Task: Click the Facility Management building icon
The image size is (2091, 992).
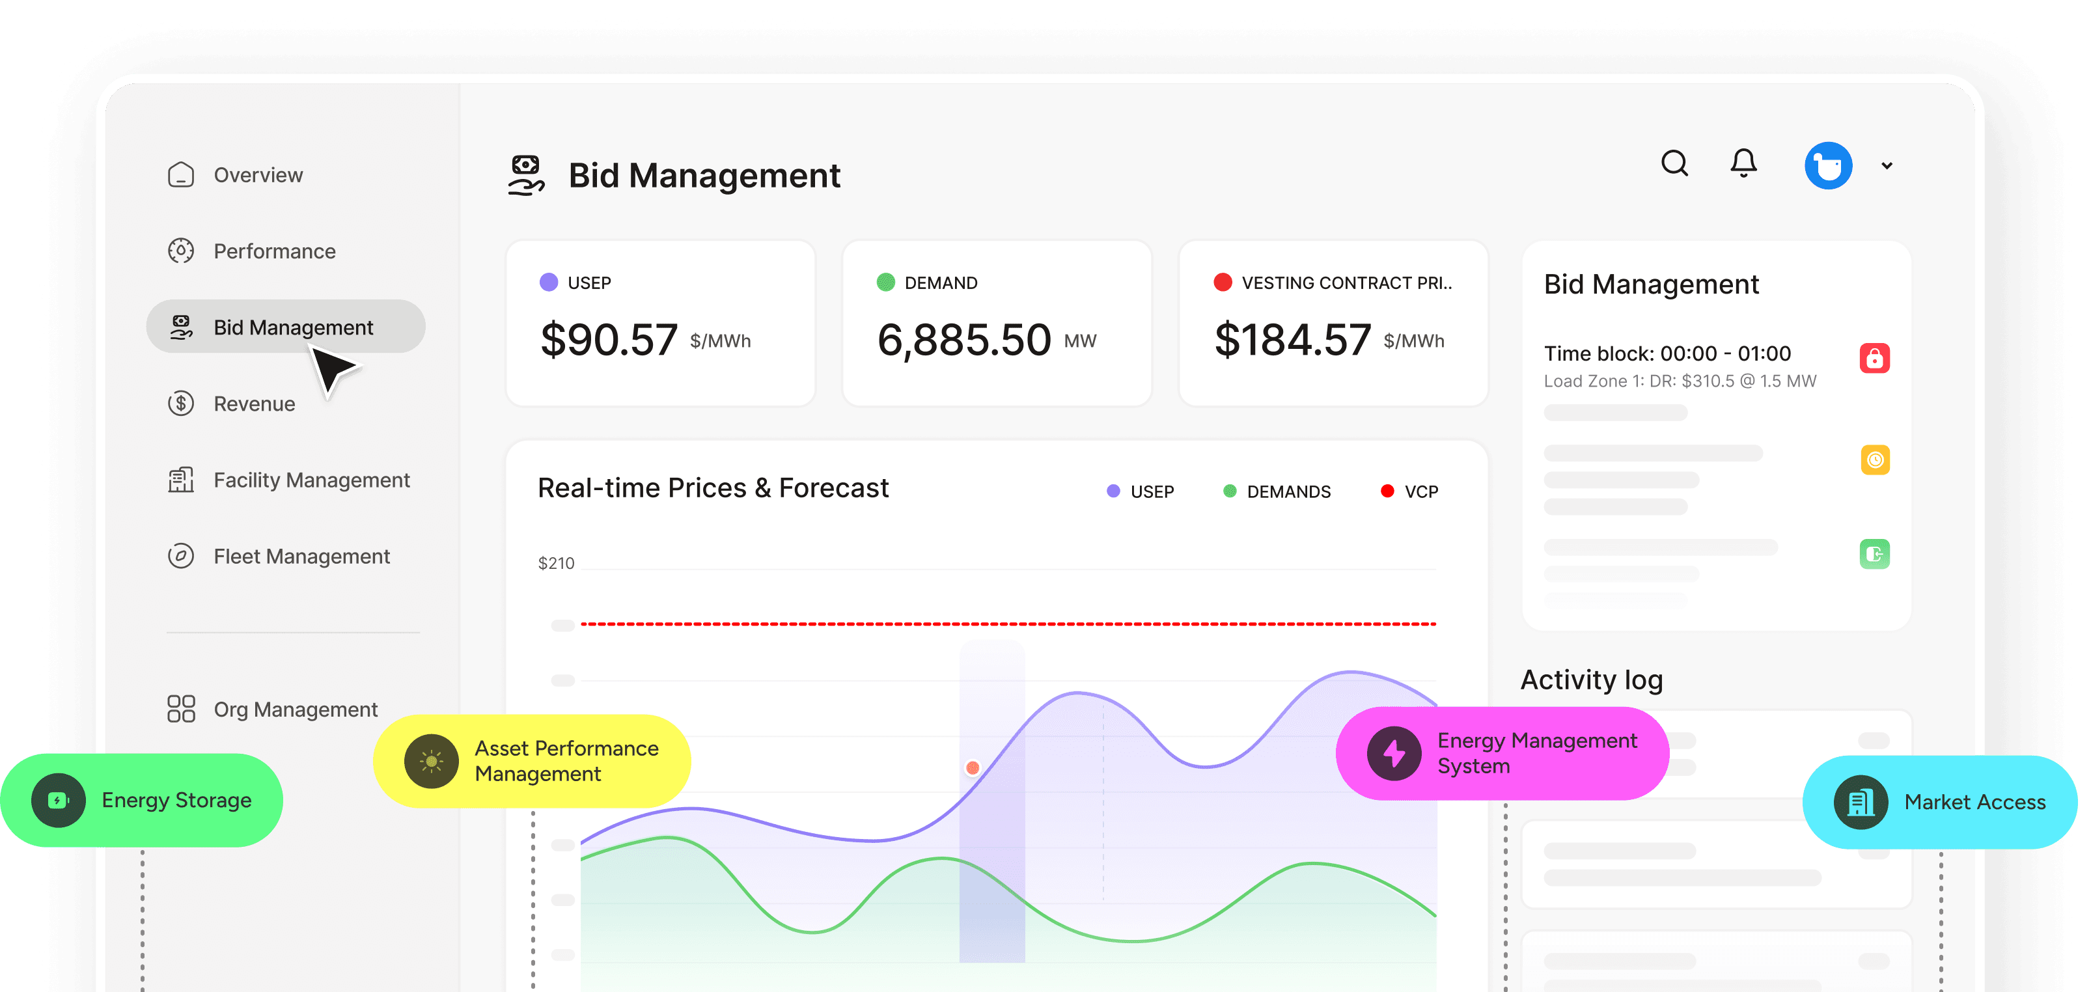Action: (180, 480)
